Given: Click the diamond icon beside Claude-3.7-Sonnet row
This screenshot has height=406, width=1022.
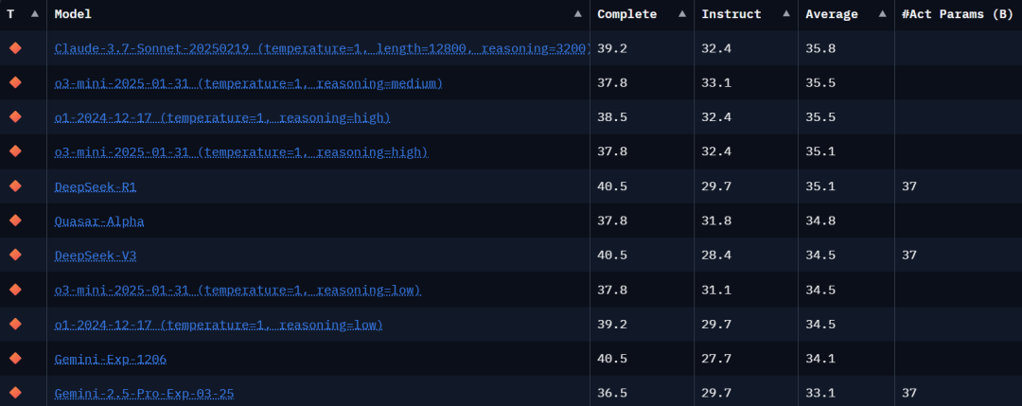Looking at the screenshot, I should [15, 48].
